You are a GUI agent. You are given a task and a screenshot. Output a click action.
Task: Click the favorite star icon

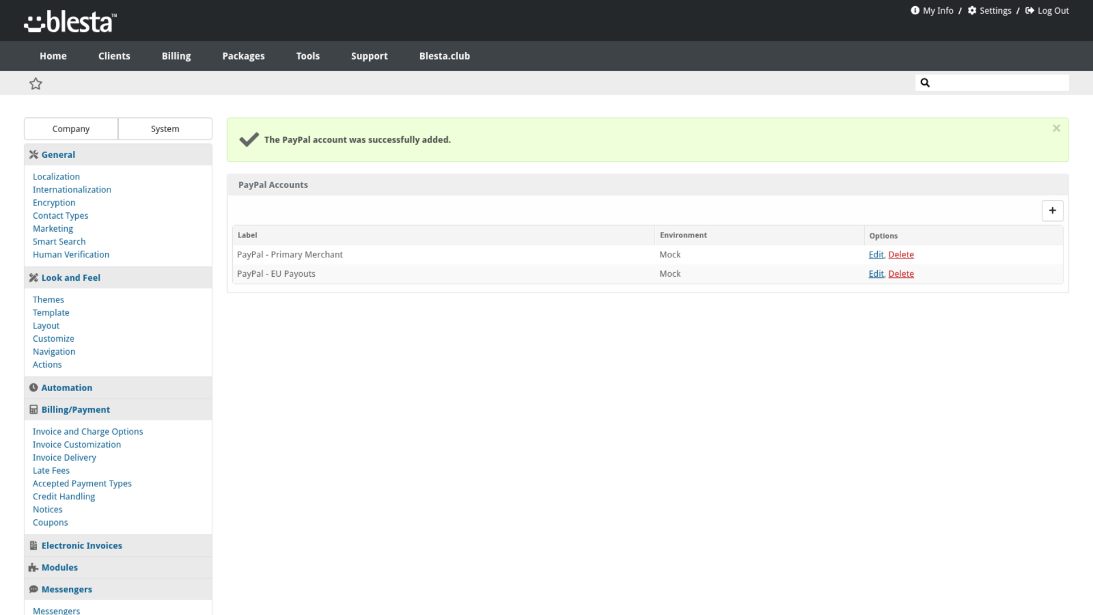36,84
